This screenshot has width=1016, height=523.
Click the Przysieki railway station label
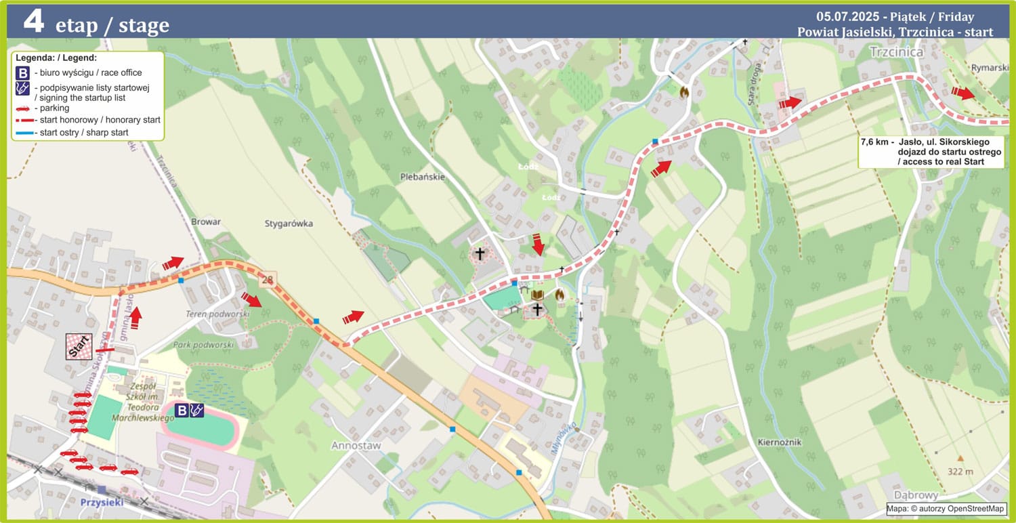100,502
